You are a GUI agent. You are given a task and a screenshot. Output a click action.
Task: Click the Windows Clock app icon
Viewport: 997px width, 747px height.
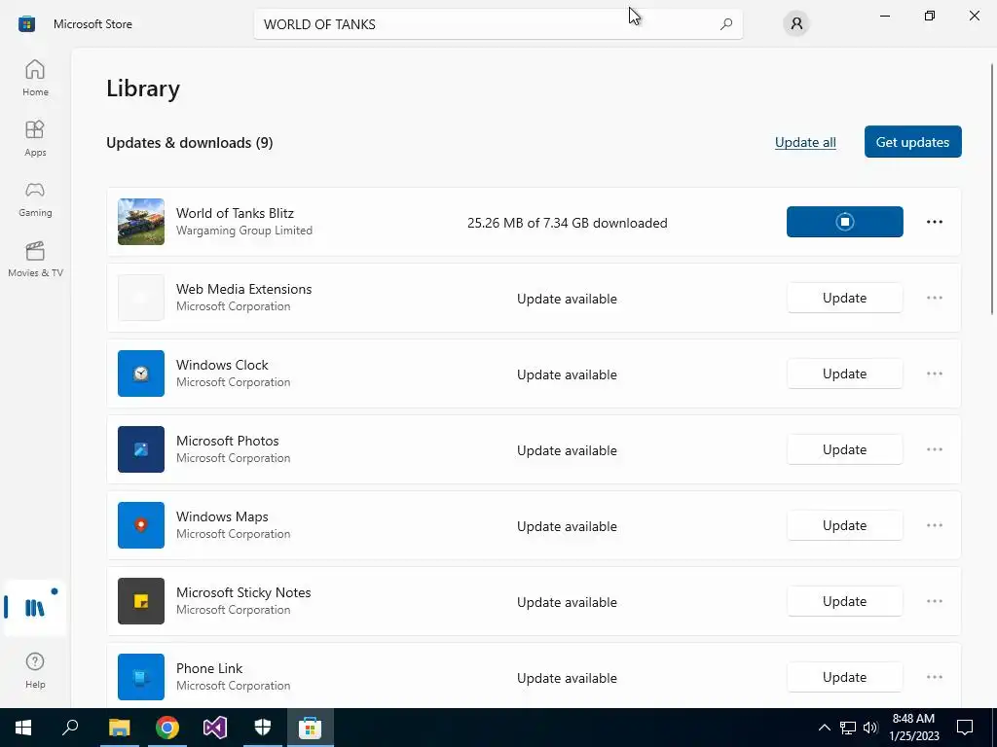(141, 373)
